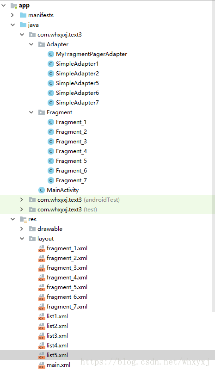Viewport: 215px width, 371px height.
Task: Click class icon of Fragment_7
Action: point(50,180)
